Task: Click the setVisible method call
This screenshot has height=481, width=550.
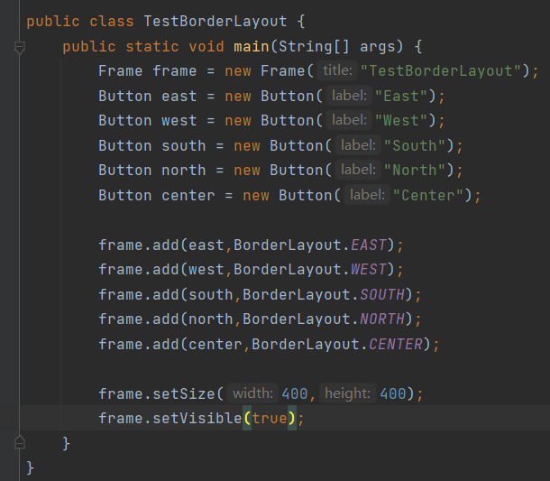Action: click(197, 418)
